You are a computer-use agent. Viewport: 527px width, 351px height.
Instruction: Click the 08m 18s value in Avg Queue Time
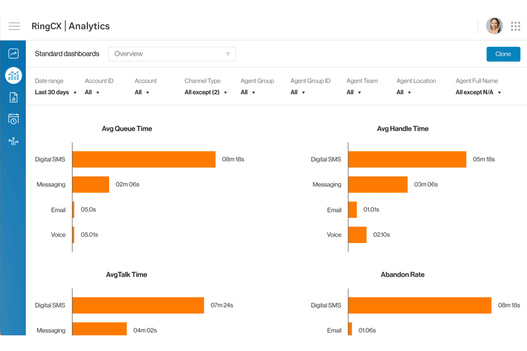pyautogui.click(x=233, y=159)
